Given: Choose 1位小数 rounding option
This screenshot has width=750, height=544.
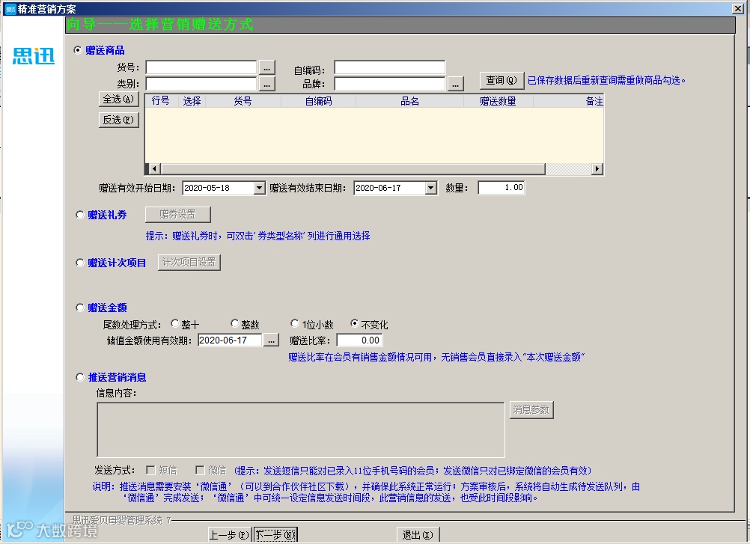Looking at the screenshot, I should (x=295, y=323).
